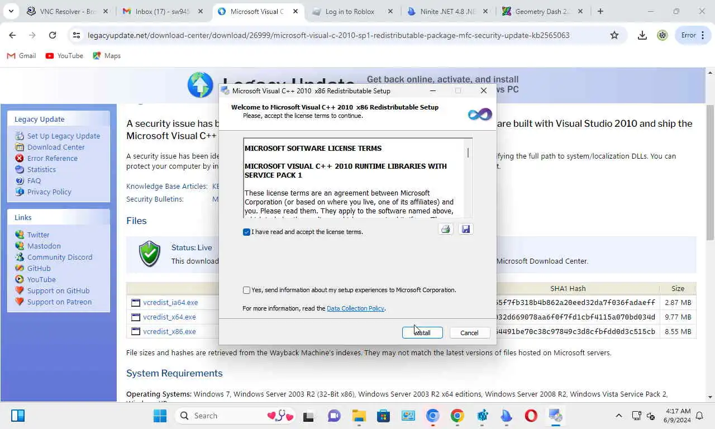Click the print license terms icon
The image size is (715, 429).
pos(445,229)
